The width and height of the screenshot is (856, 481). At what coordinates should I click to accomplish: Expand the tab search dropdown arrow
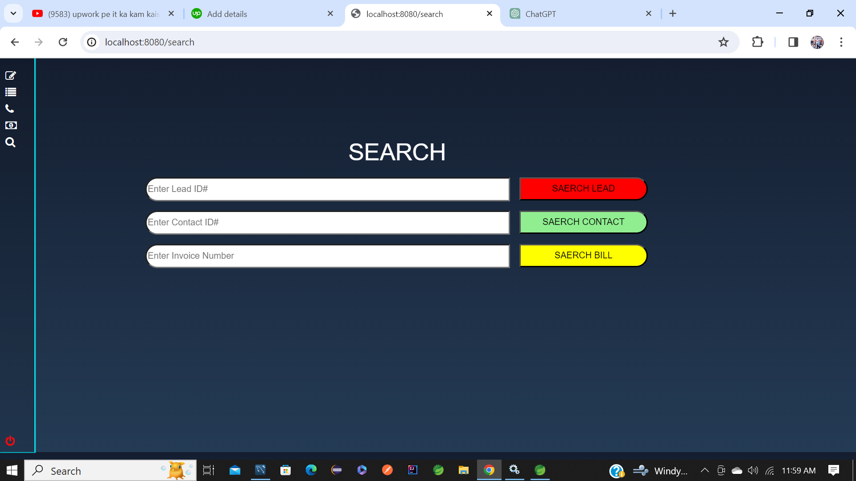pos(13,13)
